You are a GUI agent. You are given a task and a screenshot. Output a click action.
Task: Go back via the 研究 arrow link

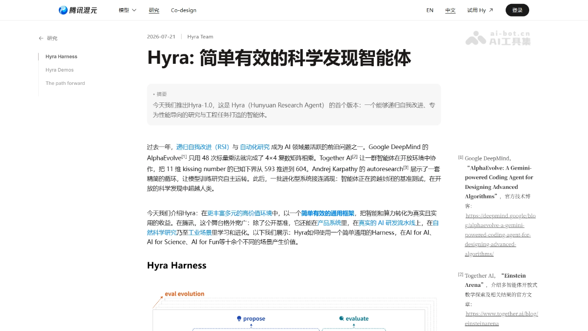click(x=48, y=38)
